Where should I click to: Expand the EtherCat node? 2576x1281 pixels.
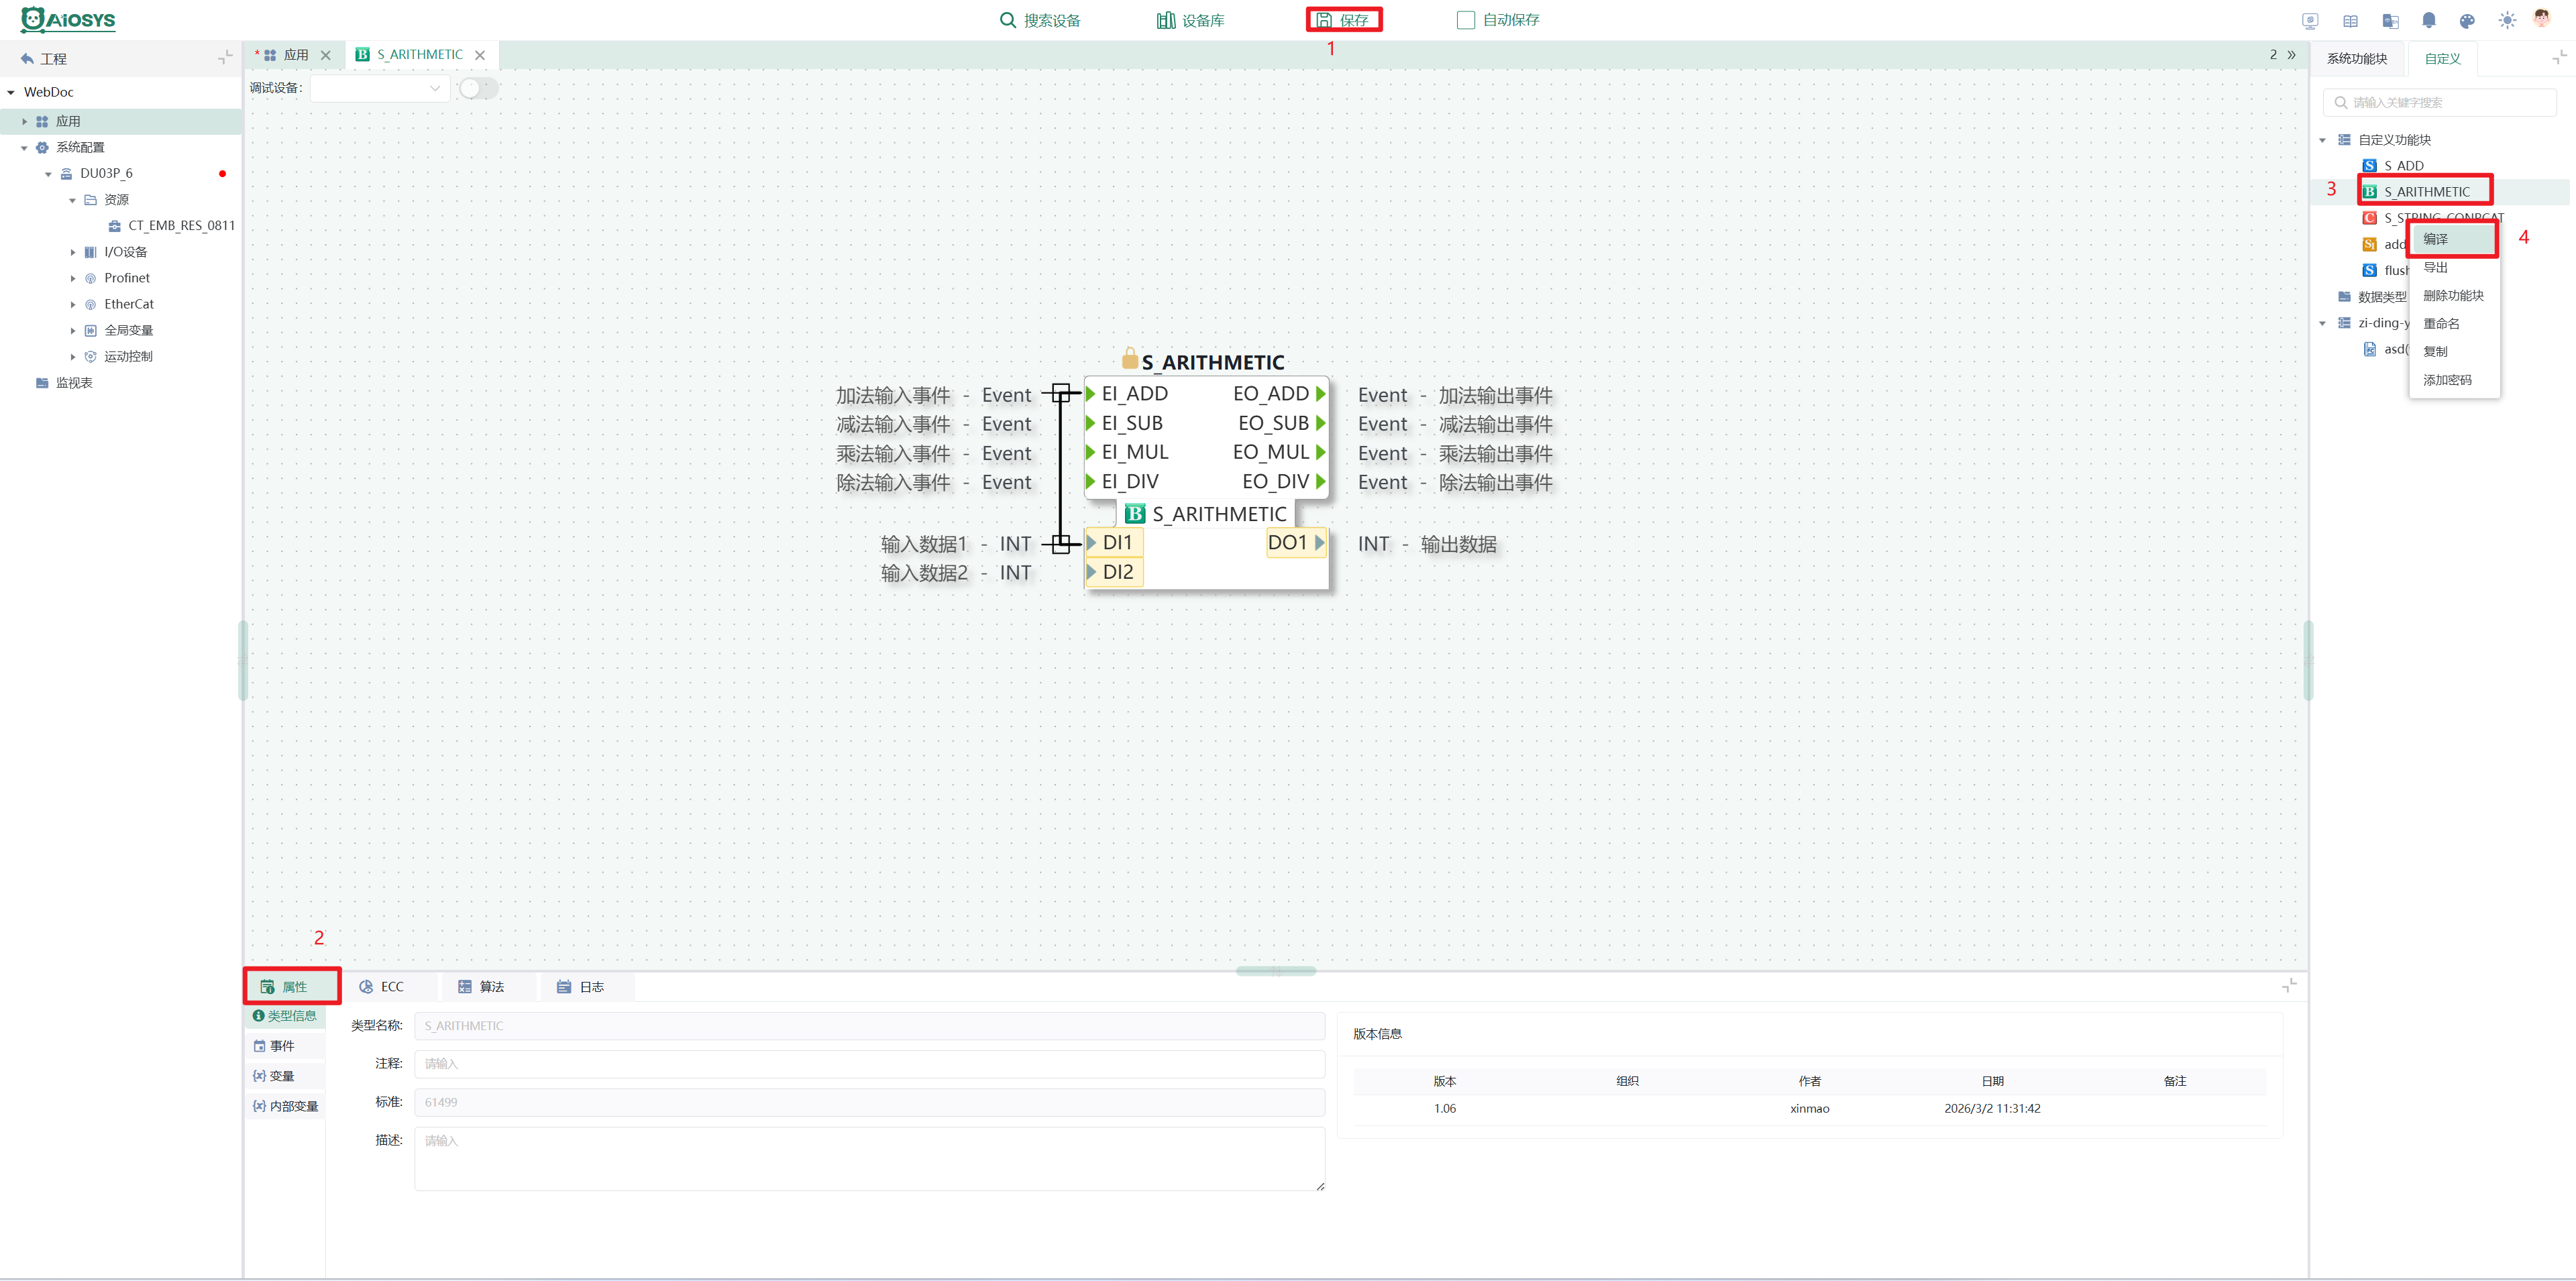[73, 304]
